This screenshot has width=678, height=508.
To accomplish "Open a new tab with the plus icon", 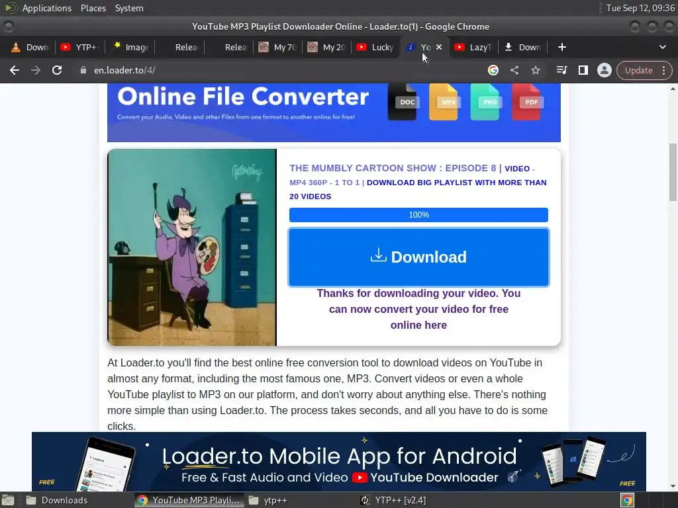I will 561,47.
